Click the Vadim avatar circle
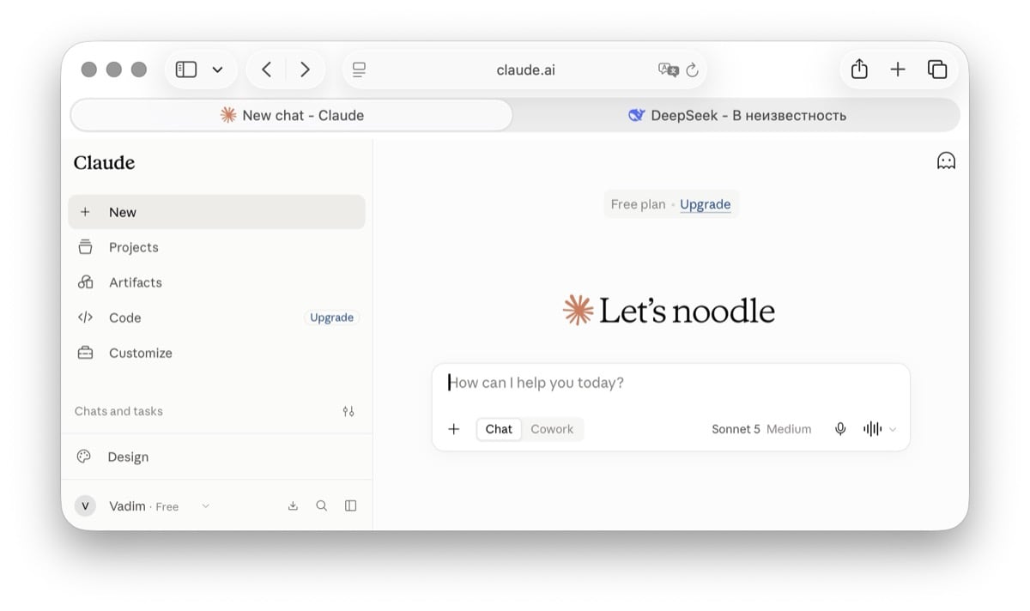 (85, 506)
